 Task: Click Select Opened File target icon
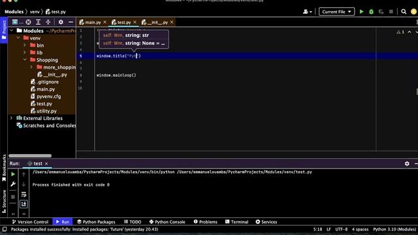(28, 22)
